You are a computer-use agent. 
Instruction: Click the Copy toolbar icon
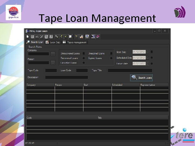46,36
